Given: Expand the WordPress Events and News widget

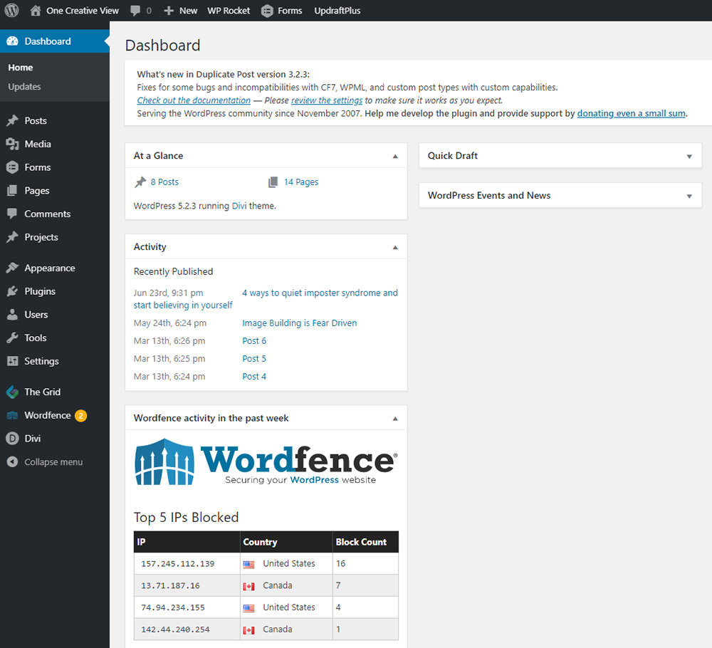Looking at the screenshot, I should tap(689, 196).
